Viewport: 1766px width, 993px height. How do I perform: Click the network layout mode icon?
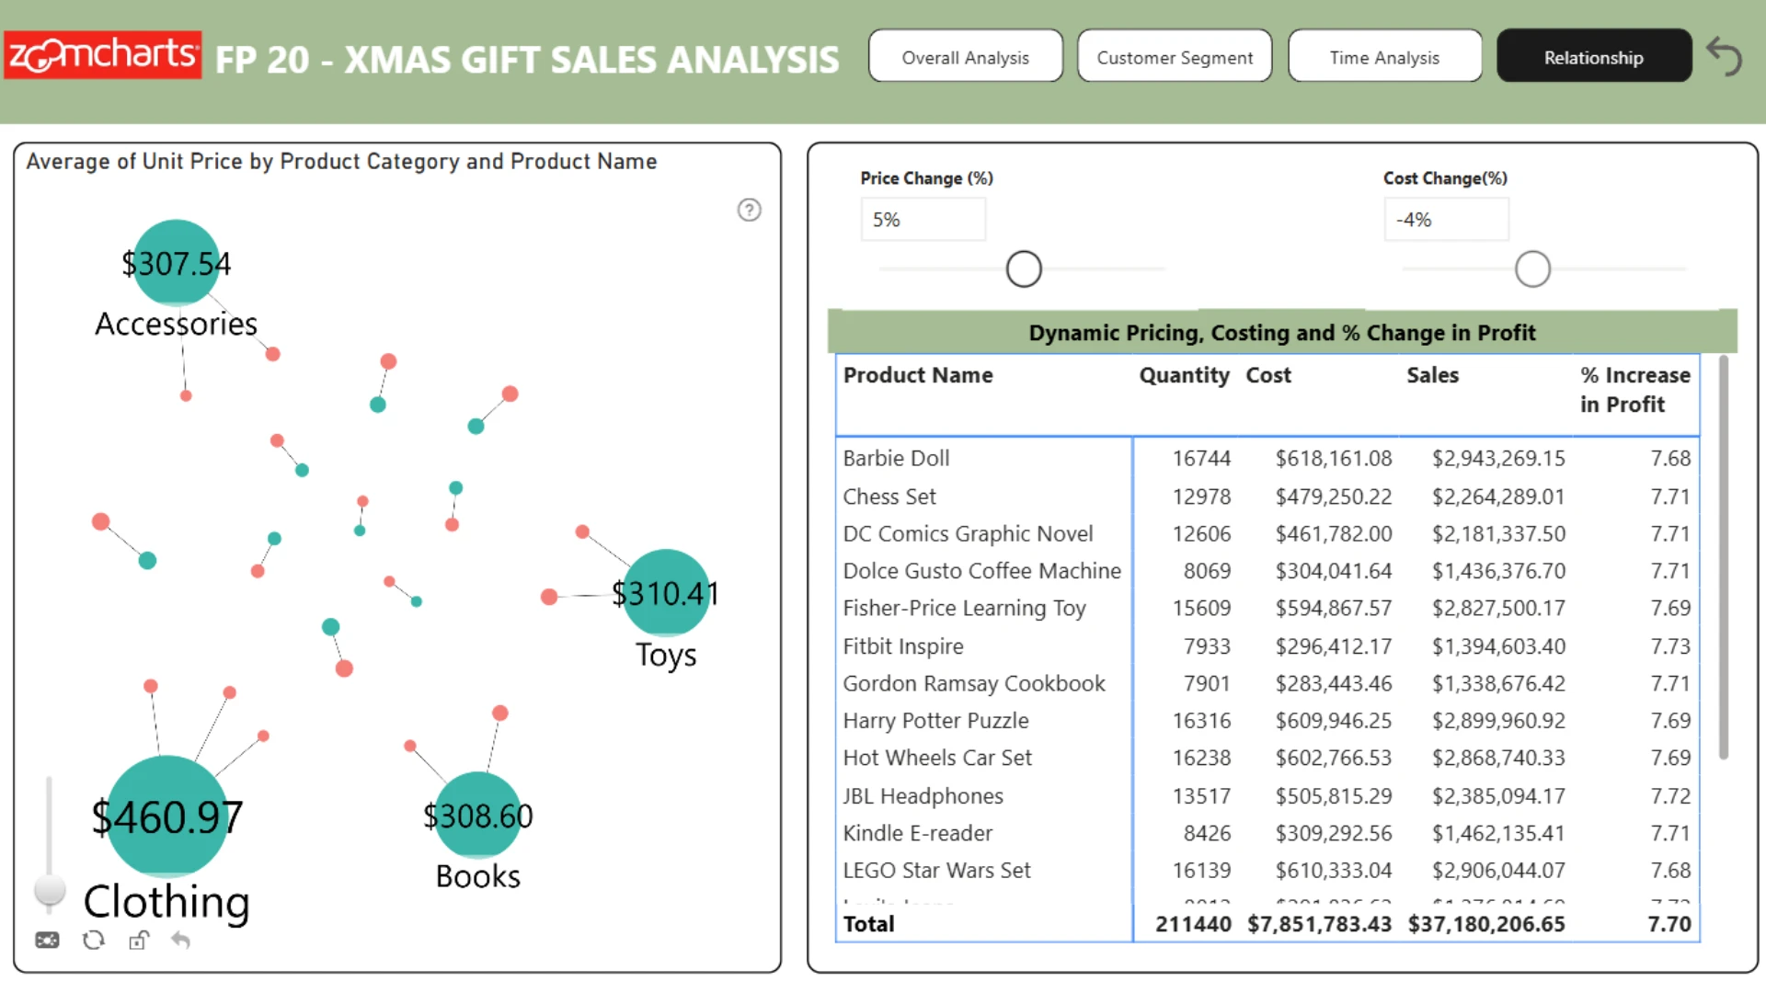[47, 941]
